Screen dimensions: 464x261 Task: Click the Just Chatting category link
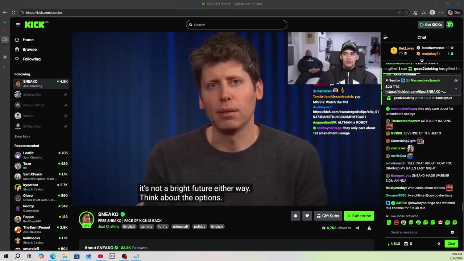coord(109,227)
